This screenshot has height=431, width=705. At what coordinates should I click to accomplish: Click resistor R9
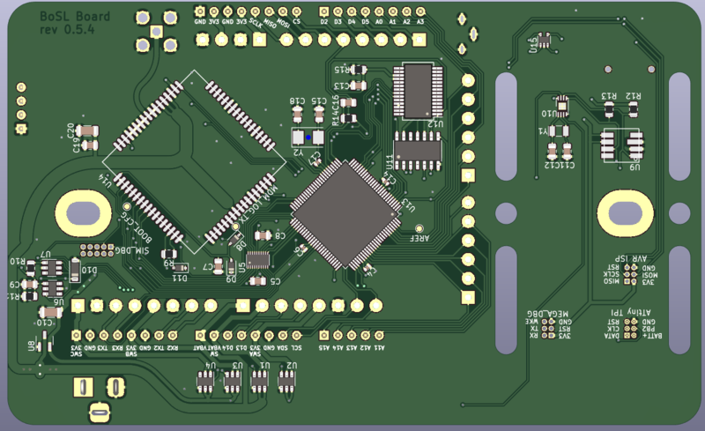tap(169, 254)
